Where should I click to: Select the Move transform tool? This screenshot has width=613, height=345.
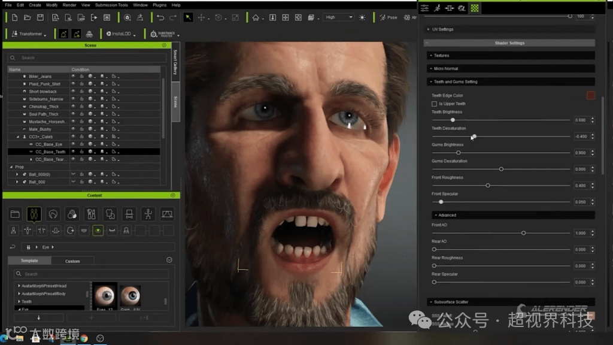click(x=202, y=18)
